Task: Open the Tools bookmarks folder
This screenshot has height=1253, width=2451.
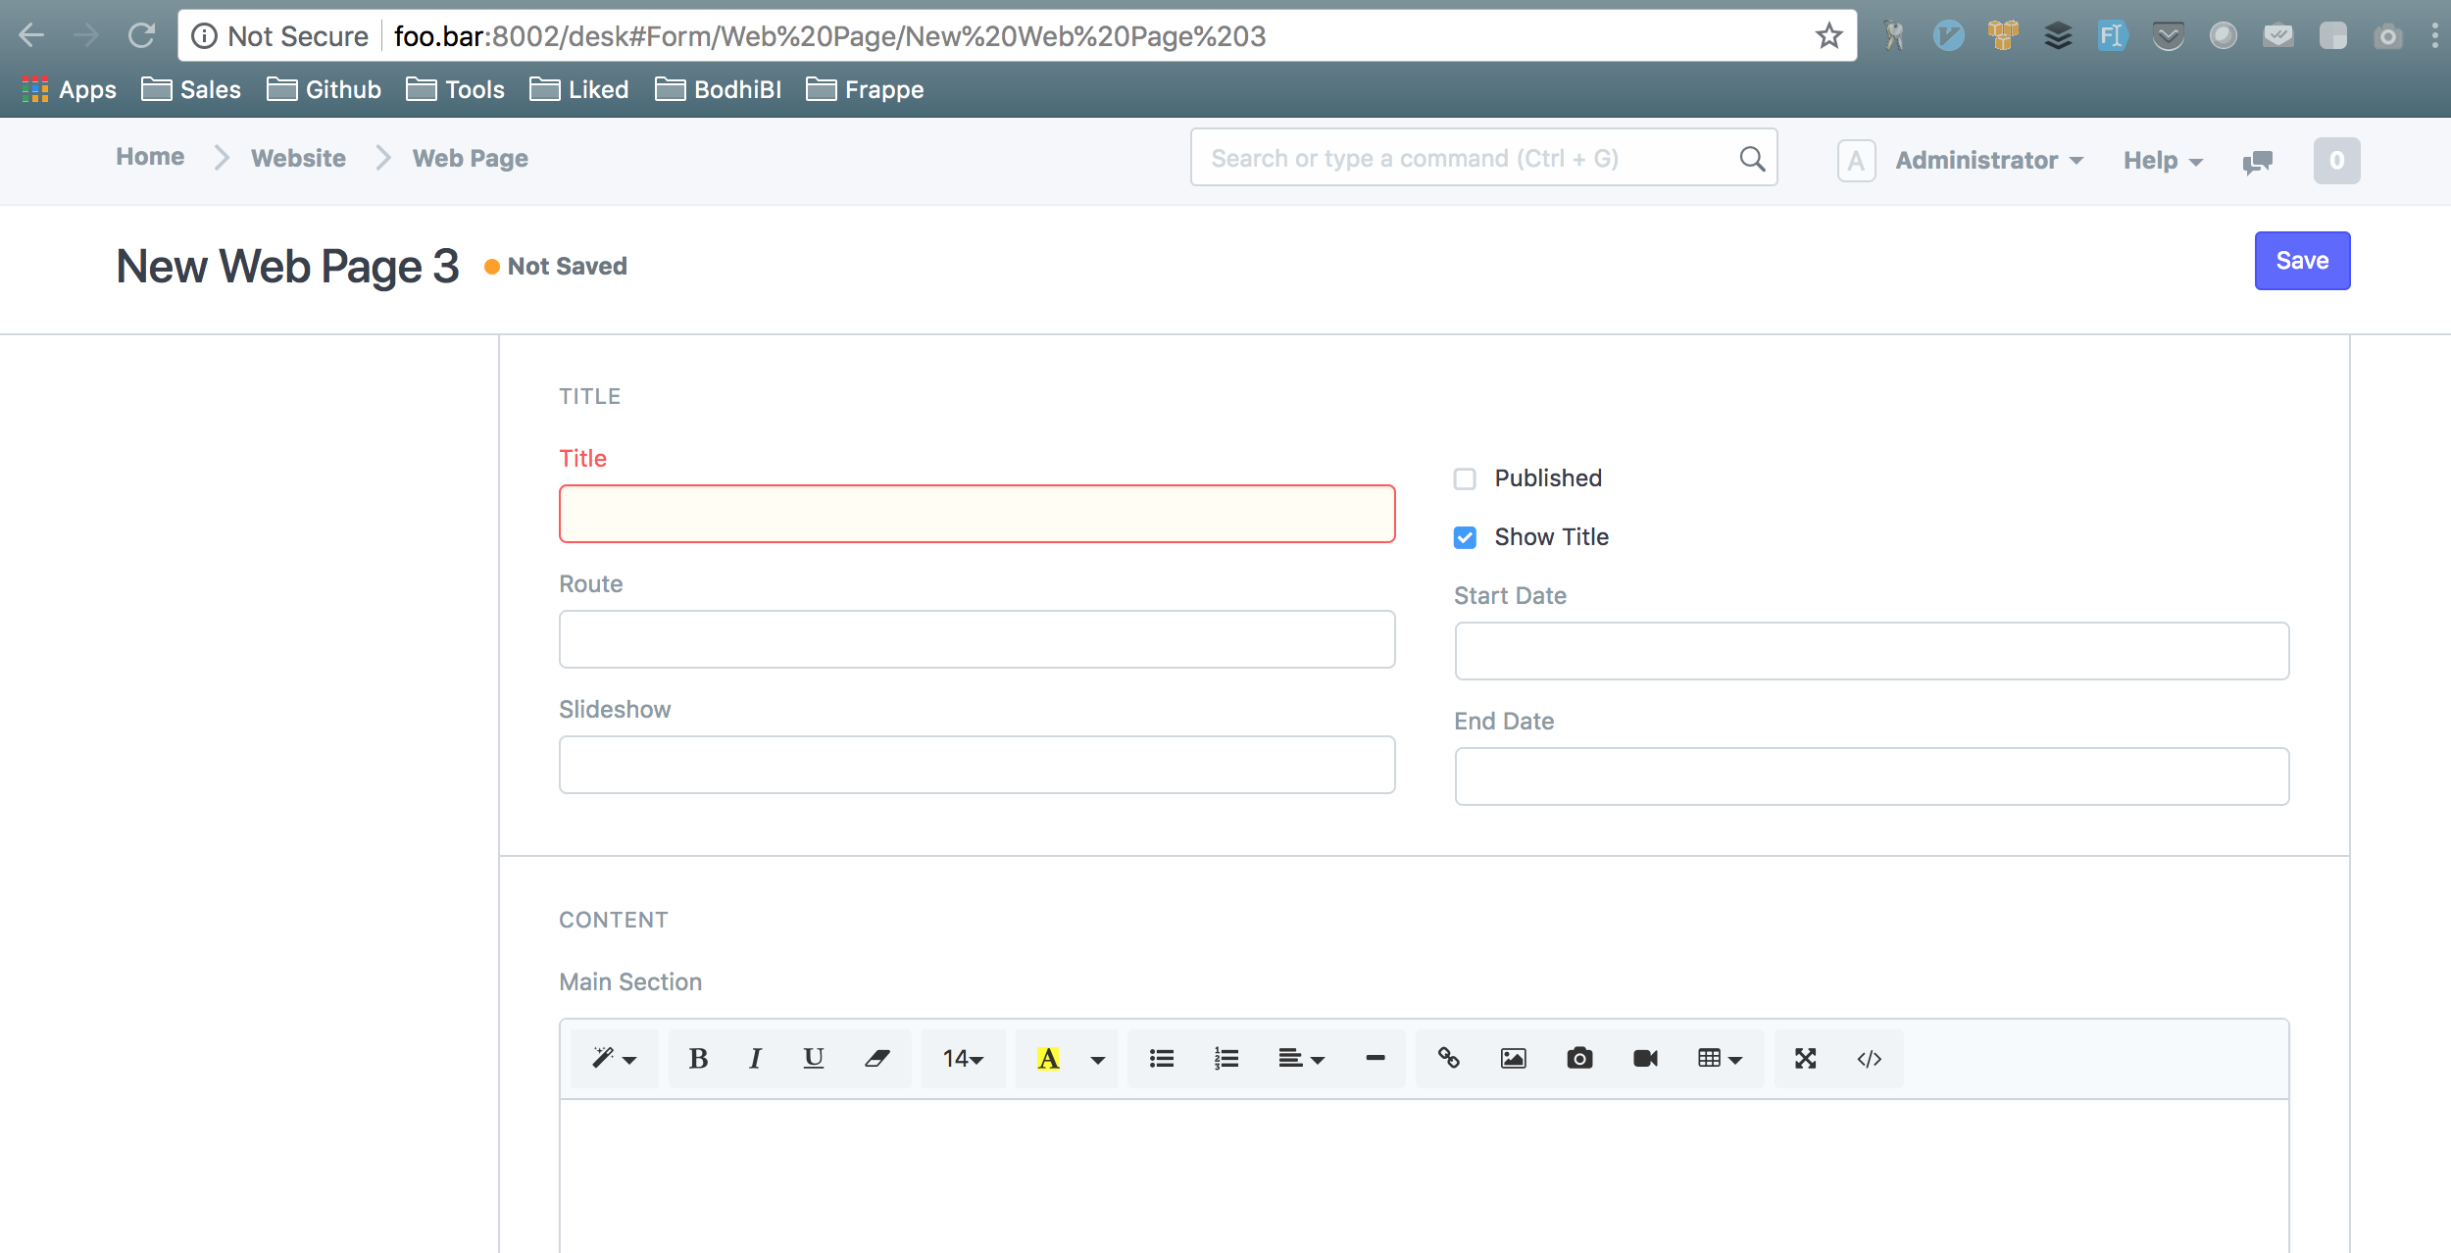Action: click(455, 90)
